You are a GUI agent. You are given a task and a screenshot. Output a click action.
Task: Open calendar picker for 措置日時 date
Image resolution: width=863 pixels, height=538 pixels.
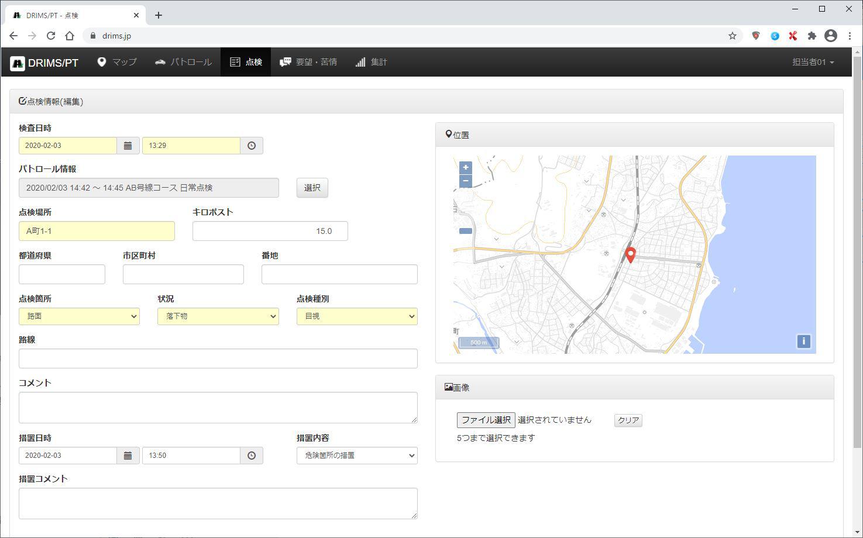[128, 456]
